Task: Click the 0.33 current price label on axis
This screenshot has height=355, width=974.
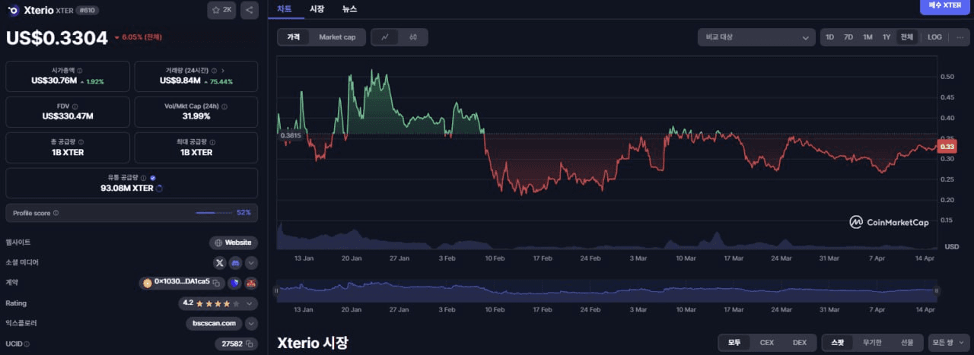Action: (x=947, y=147)
